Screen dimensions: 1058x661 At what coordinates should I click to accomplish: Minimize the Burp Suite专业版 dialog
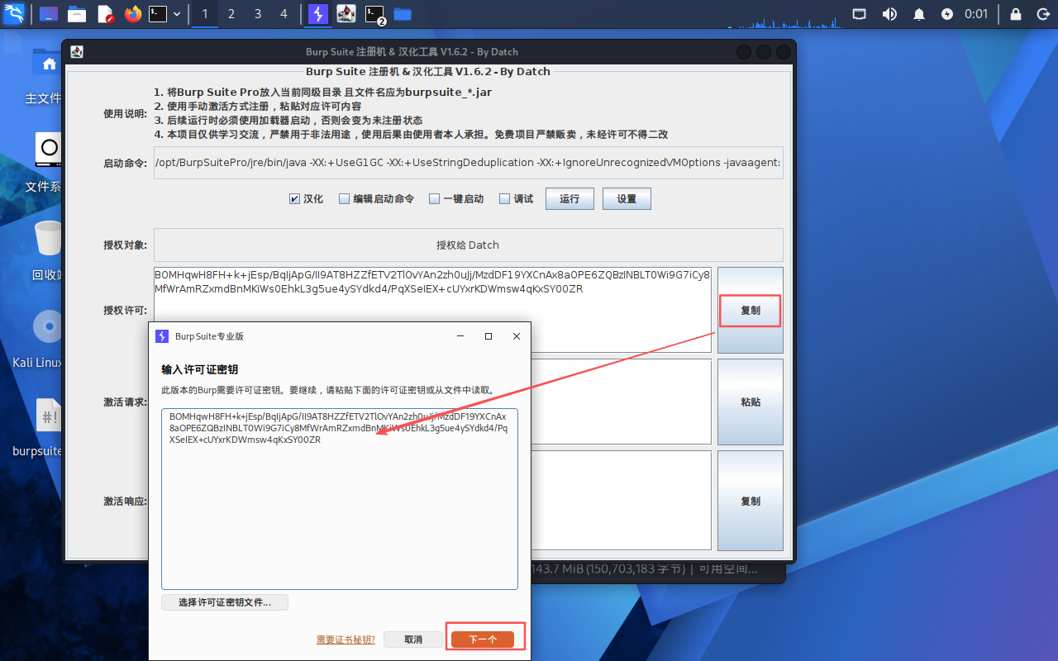coord(460,336)
